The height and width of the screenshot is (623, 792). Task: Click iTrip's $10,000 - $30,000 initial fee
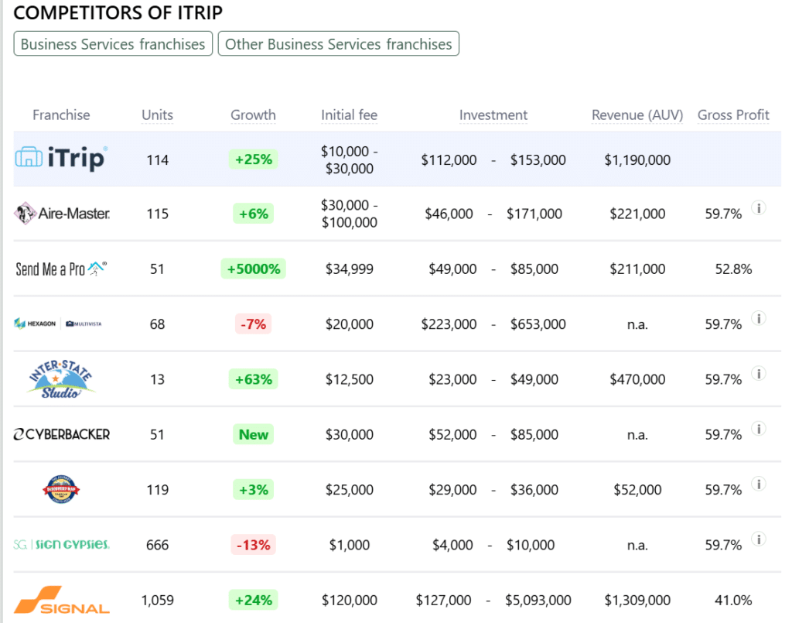(349, 159)
